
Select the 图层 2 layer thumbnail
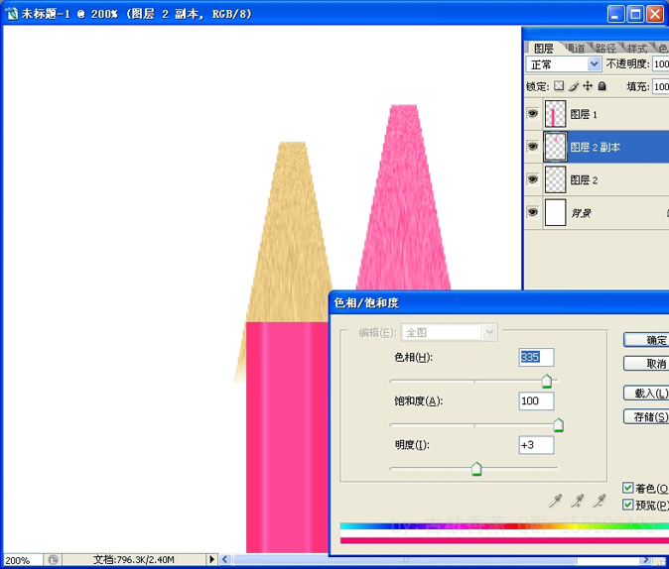(x=555, y=179)
